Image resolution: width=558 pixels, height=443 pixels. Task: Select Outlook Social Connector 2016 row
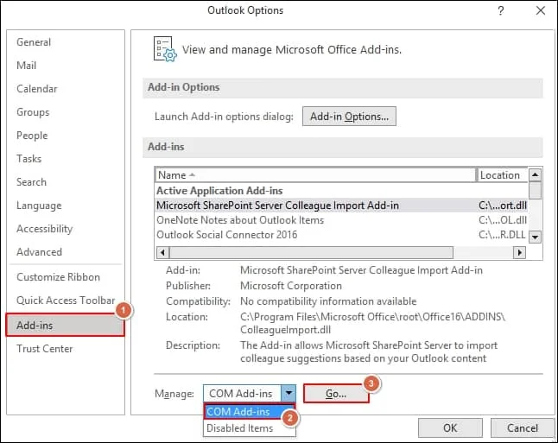click(342, 235)
